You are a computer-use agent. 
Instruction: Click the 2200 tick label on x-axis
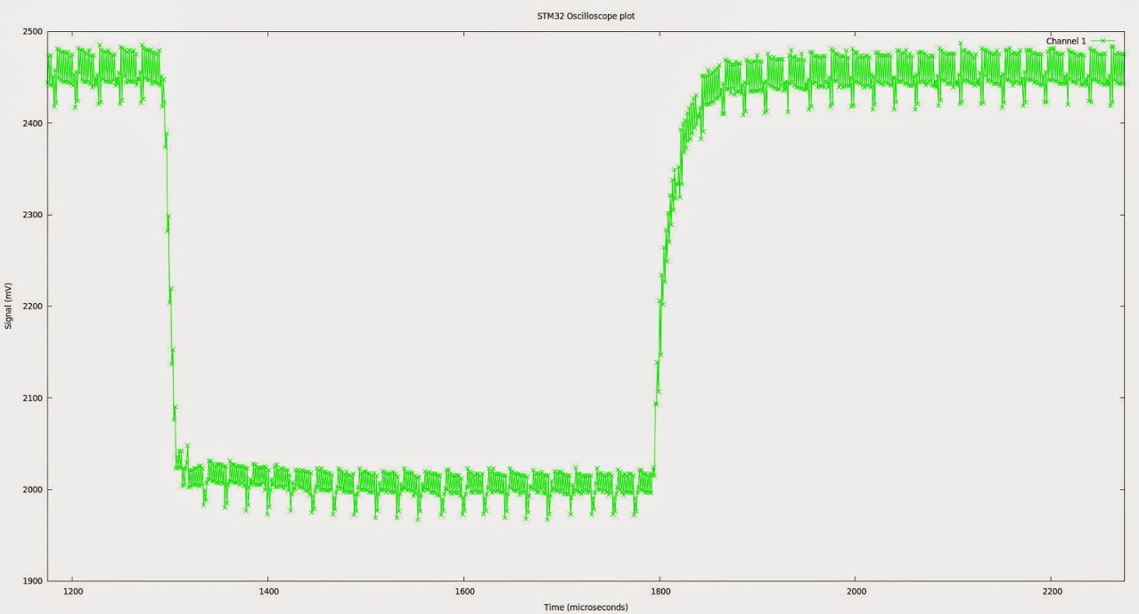pos(1052,591)
